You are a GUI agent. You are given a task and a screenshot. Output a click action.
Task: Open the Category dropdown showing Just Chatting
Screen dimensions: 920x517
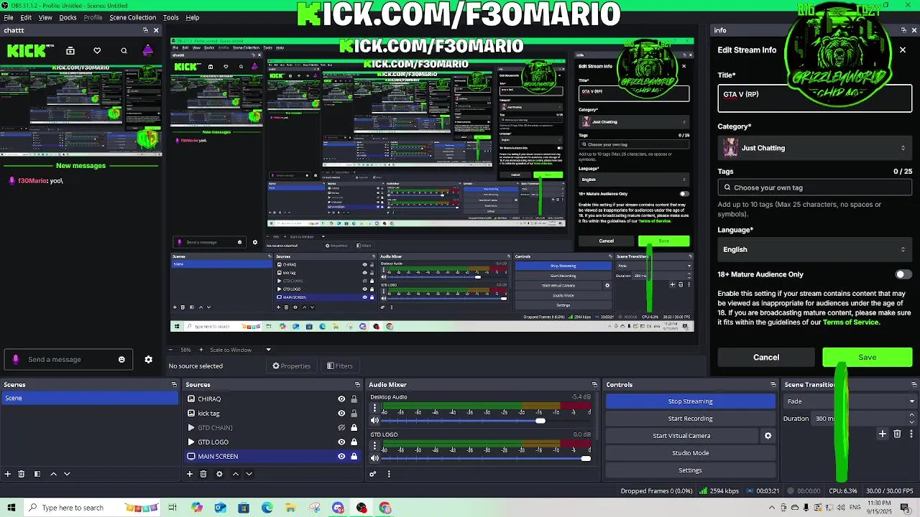(814, 148)
